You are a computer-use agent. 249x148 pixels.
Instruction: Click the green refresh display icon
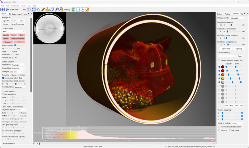coord(73,10)
